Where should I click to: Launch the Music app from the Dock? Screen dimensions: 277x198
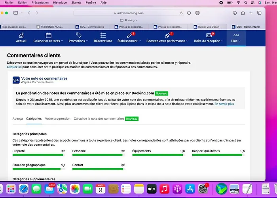(165, 188)
